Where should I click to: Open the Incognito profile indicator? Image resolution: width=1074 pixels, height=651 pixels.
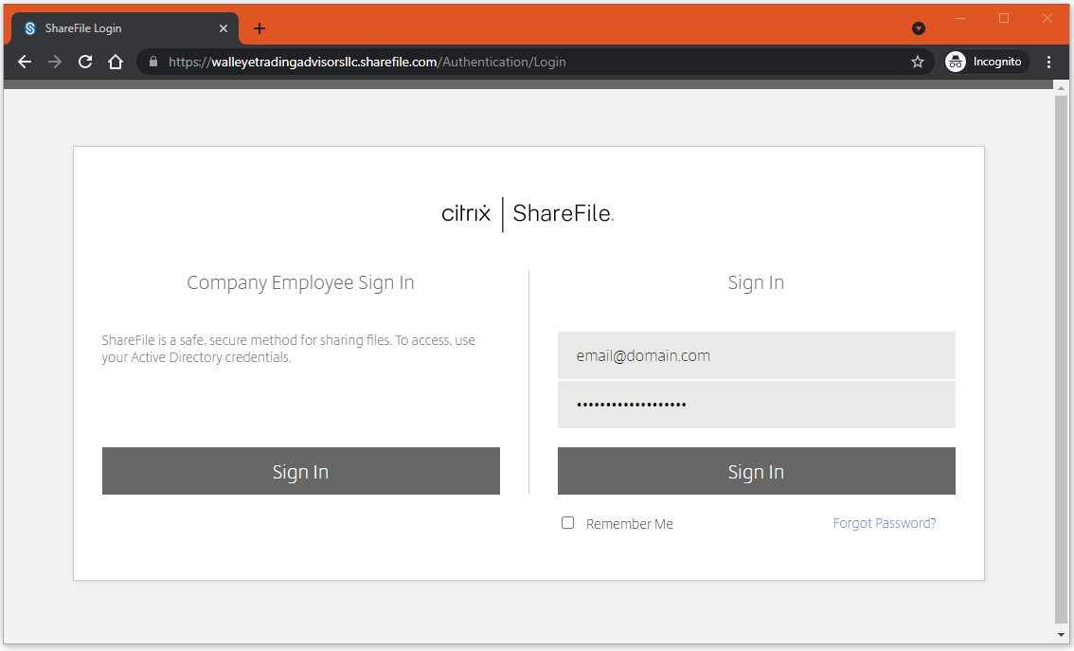click(x=986, y=62)
